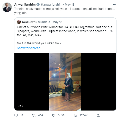Click the 0:12 video duration label
The width and height of the screenshot is (119, 119).
20,106
